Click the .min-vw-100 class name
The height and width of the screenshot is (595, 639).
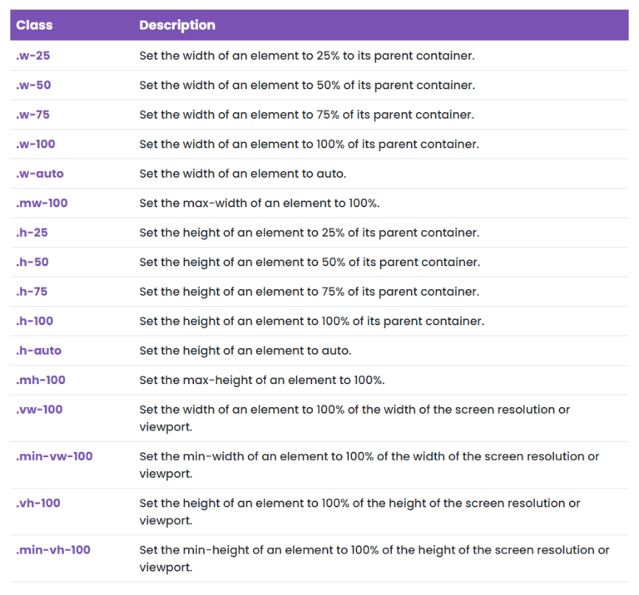[x=54, y=456]
